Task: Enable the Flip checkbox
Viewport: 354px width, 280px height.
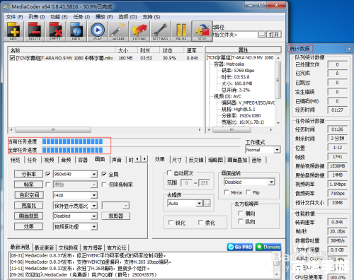Action: [x=249, y=192]
